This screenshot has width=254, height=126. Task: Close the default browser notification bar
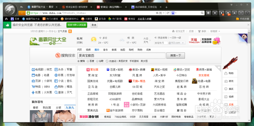248,25
